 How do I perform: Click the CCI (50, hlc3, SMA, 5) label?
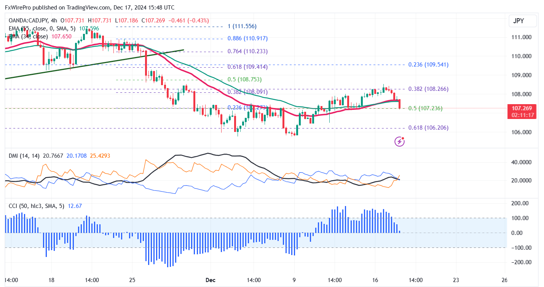(x=36, y=206)
